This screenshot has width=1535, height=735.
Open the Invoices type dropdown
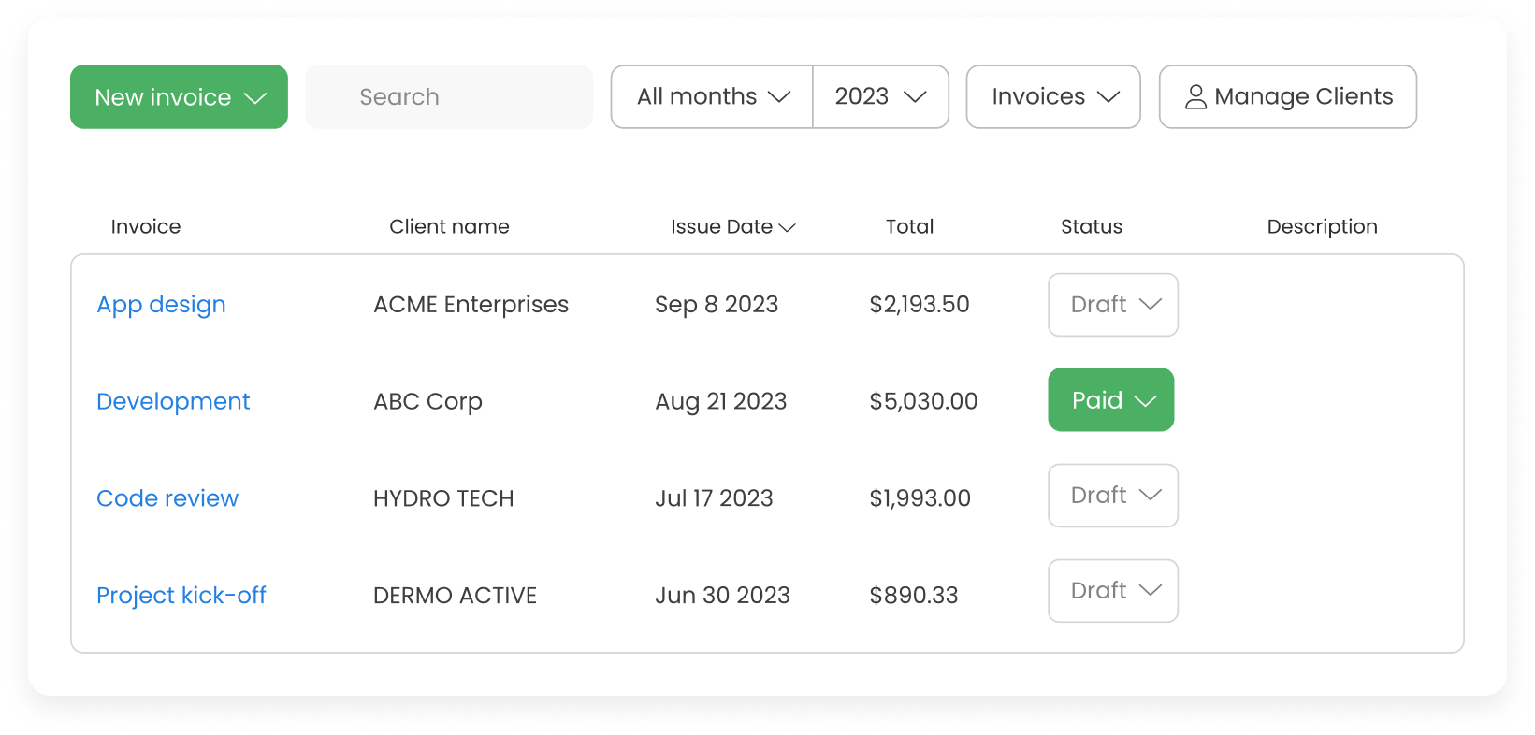point(1053,96)
